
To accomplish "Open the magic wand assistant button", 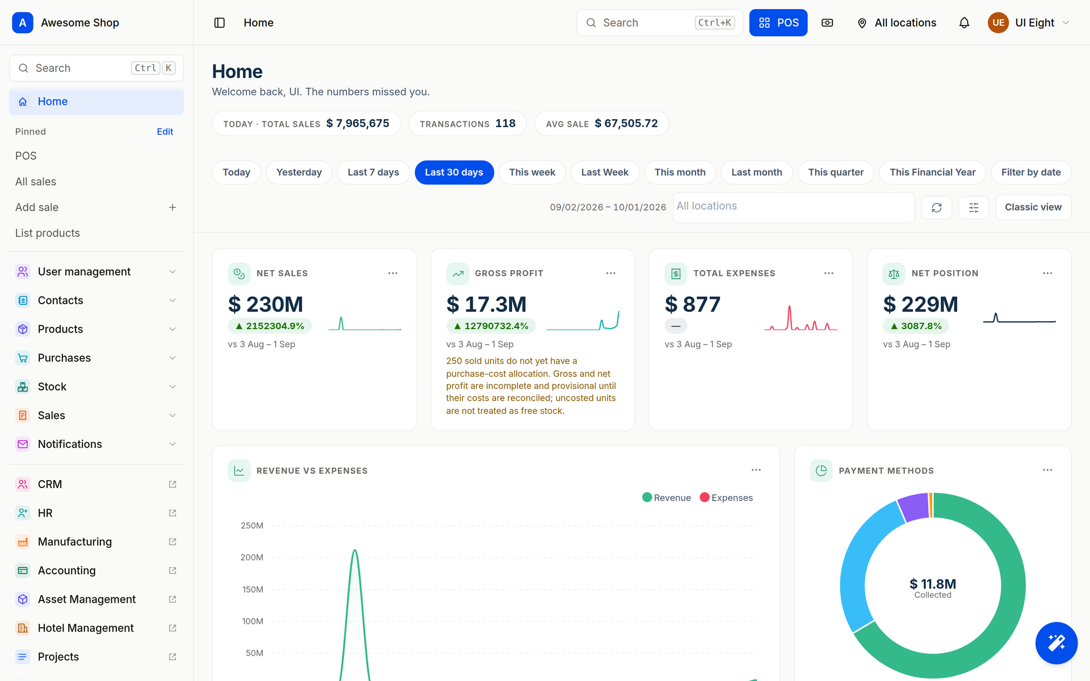I will (x=1056, y=643).
